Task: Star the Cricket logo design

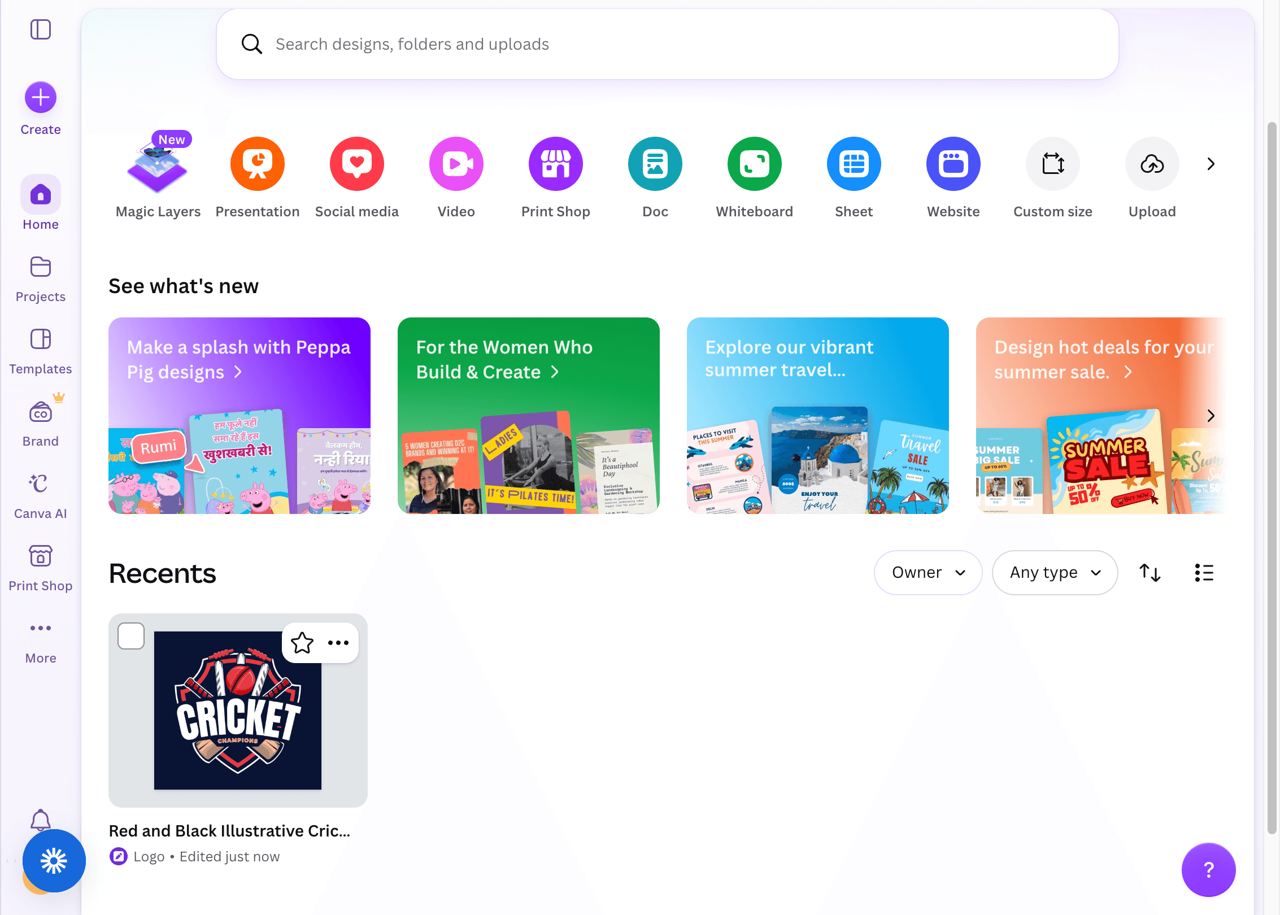Action: (302, 643)
